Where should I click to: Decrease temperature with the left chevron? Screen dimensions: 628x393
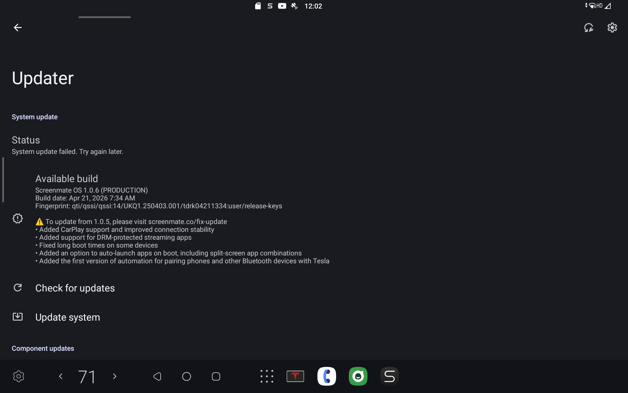(61, 376)
